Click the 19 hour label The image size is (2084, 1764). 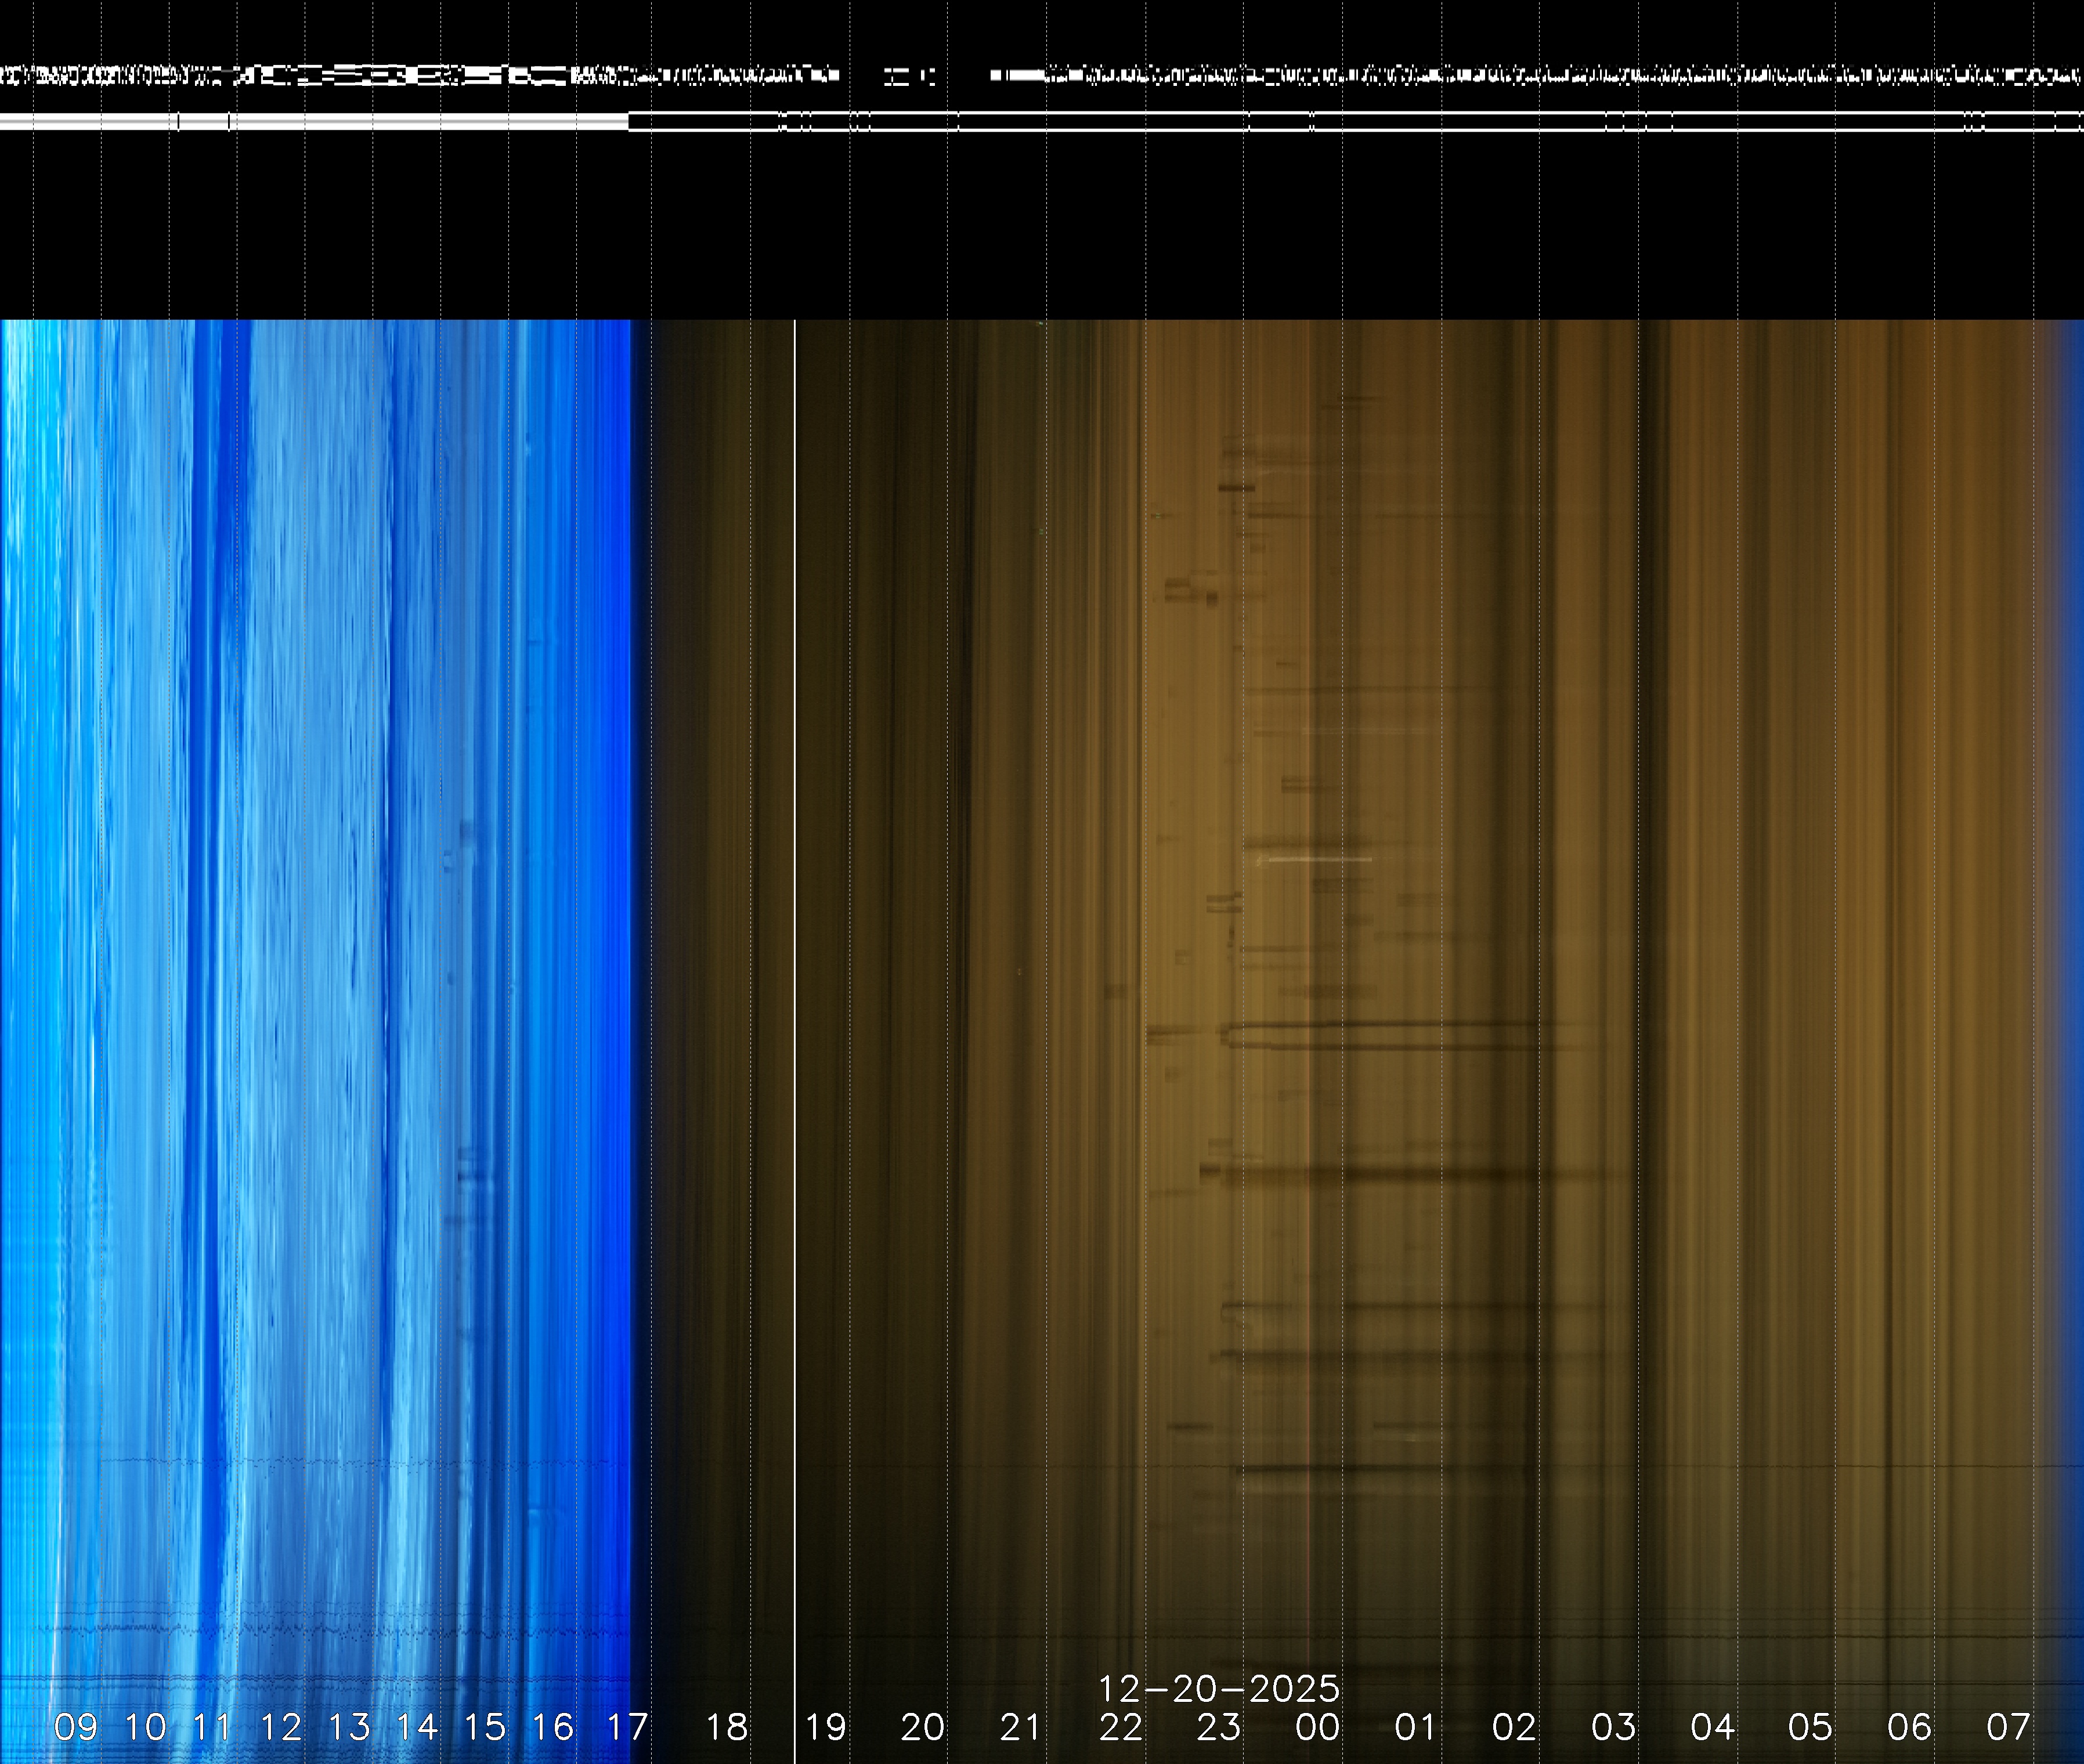826,1726
